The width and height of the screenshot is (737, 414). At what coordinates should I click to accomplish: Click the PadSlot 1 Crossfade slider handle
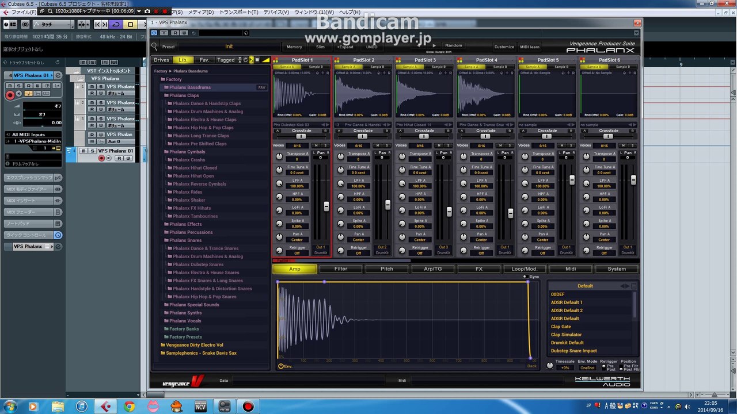tap(301, 136)
